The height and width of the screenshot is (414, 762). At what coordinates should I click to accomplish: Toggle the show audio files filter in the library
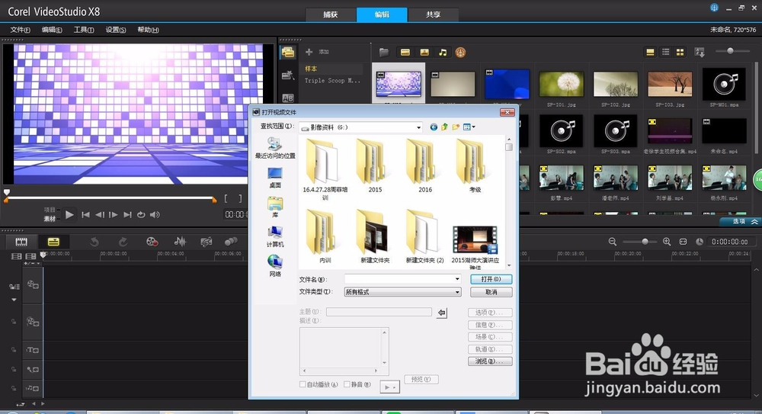point(443,52)
